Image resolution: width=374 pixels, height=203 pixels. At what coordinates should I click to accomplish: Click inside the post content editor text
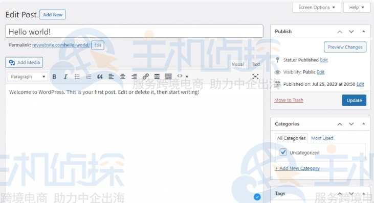[104, 92]
